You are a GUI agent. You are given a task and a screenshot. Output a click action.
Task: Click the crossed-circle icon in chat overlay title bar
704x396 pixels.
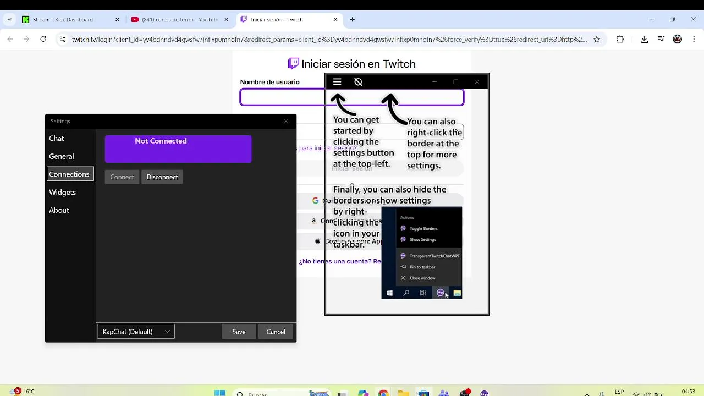pos(358,82)
